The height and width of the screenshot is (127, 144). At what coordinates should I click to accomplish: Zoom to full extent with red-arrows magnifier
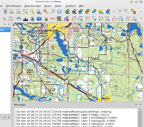tap(25, 12)
